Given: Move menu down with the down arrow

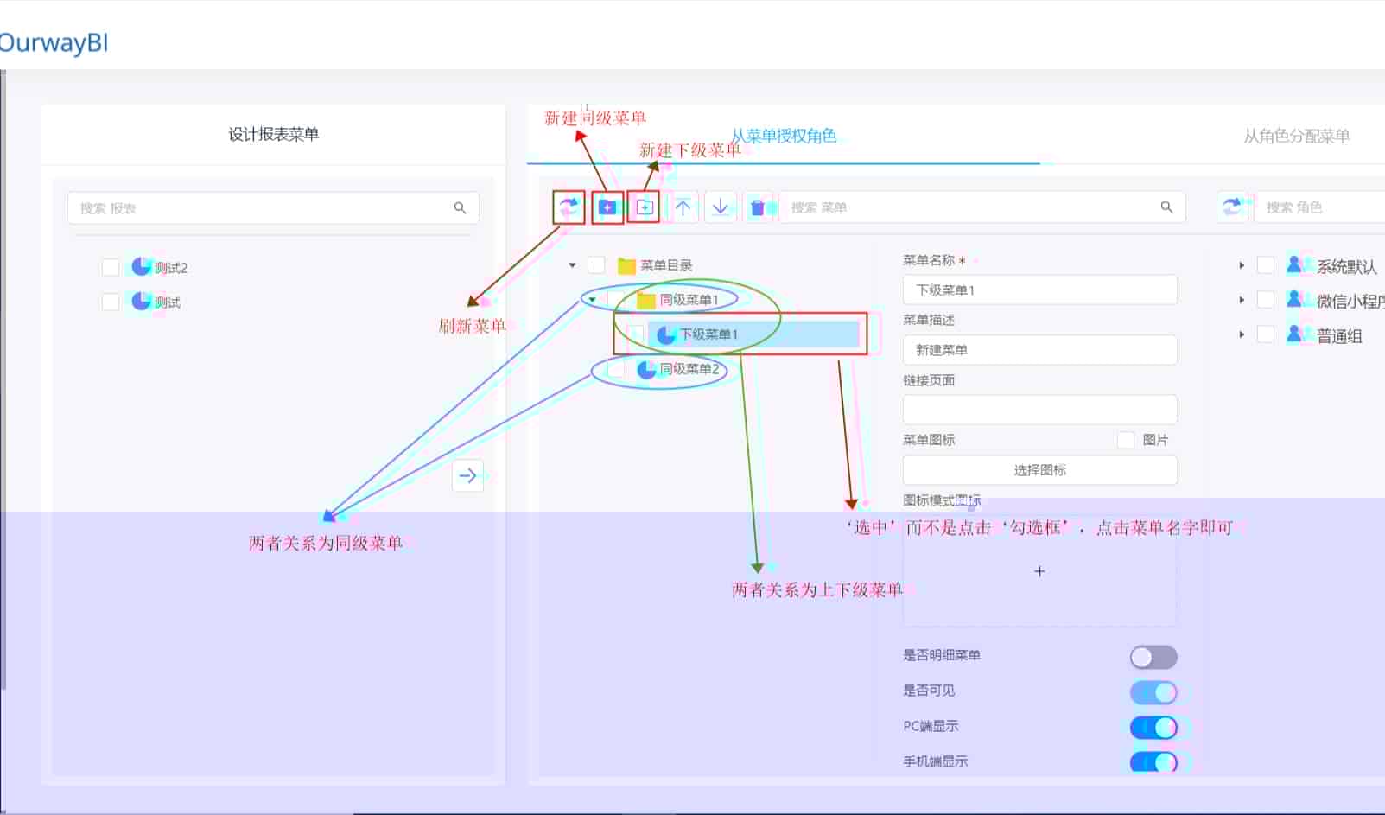Looking at the screenshot, I should [721, 207].
